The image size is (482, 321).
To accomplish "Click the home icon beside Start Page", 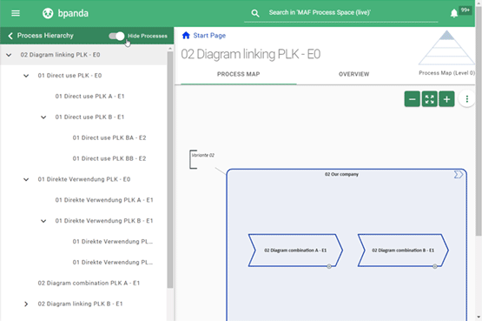I will [x=186, y=36].
